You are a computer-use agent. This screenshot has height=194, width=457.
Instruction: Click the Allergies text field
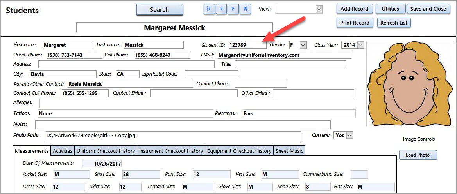pos(196,103)
